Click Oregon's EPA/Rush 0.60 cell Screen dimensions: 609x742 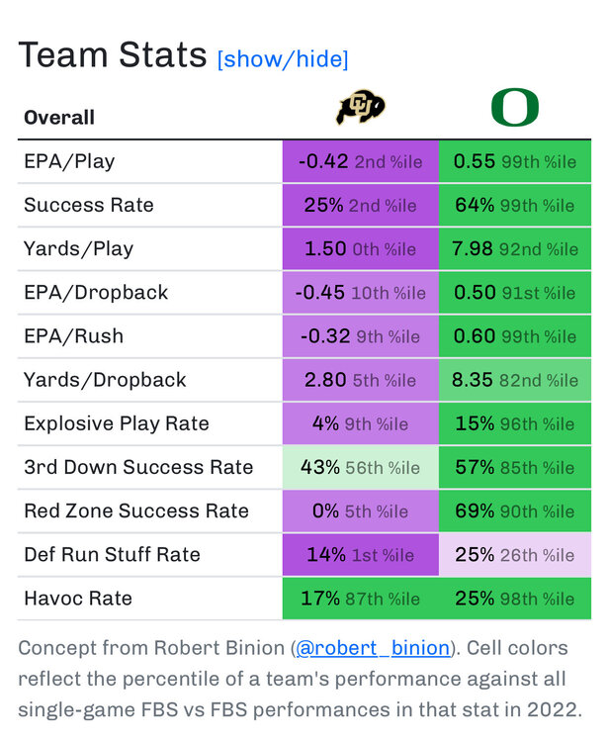pyautogui.click(x=514, y=336)
